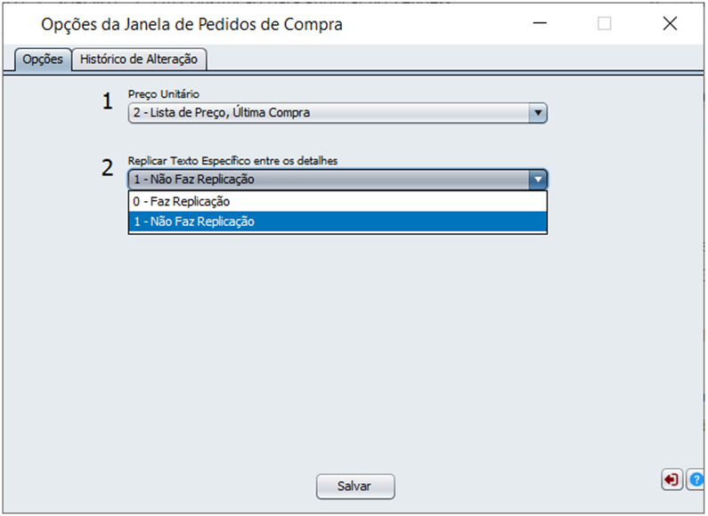This screenshot has height=516, width=708.
Task: Click the window title text
Action: pos(191,24)
